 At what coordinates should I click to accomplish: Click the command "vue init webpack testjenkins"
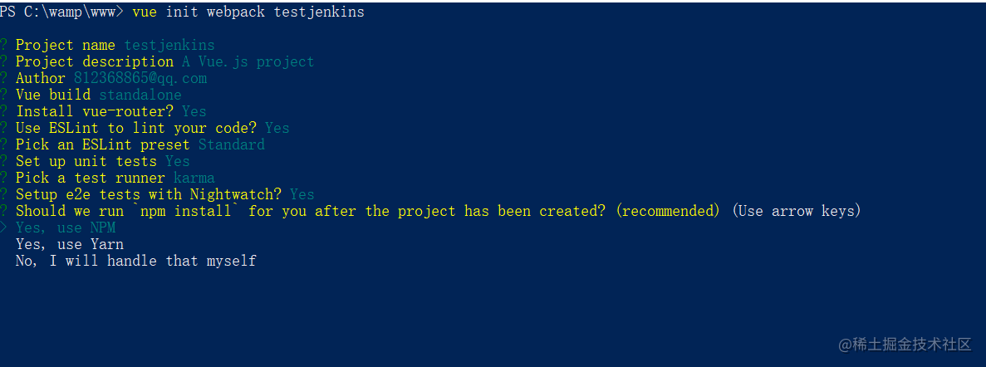pyautogui.click(x=248, y=12)
